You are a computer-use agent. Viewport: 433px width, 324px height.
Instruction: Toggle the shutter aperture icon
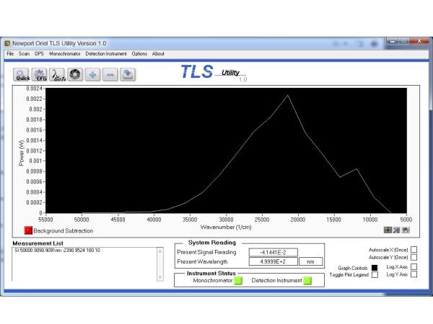[x=75, y=75]
